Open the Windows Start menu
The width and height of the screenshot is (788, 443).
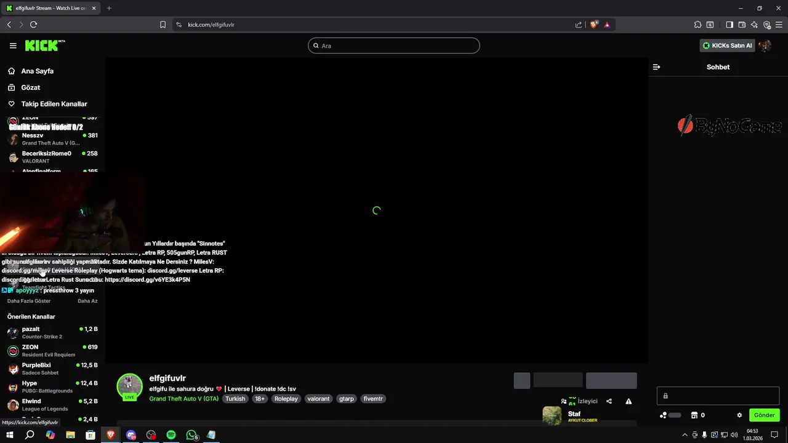pos(9,435)
